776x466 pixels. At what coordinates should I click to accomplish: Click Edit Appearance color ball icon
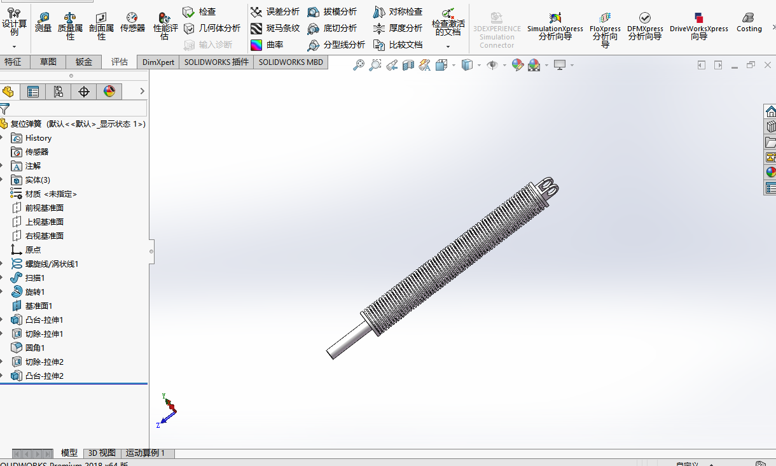[517, 65]
